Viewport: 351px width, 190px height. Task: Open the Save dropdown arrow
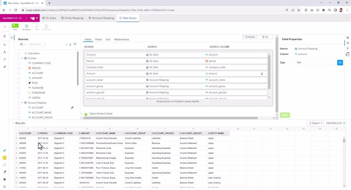(x=17, y=26)
